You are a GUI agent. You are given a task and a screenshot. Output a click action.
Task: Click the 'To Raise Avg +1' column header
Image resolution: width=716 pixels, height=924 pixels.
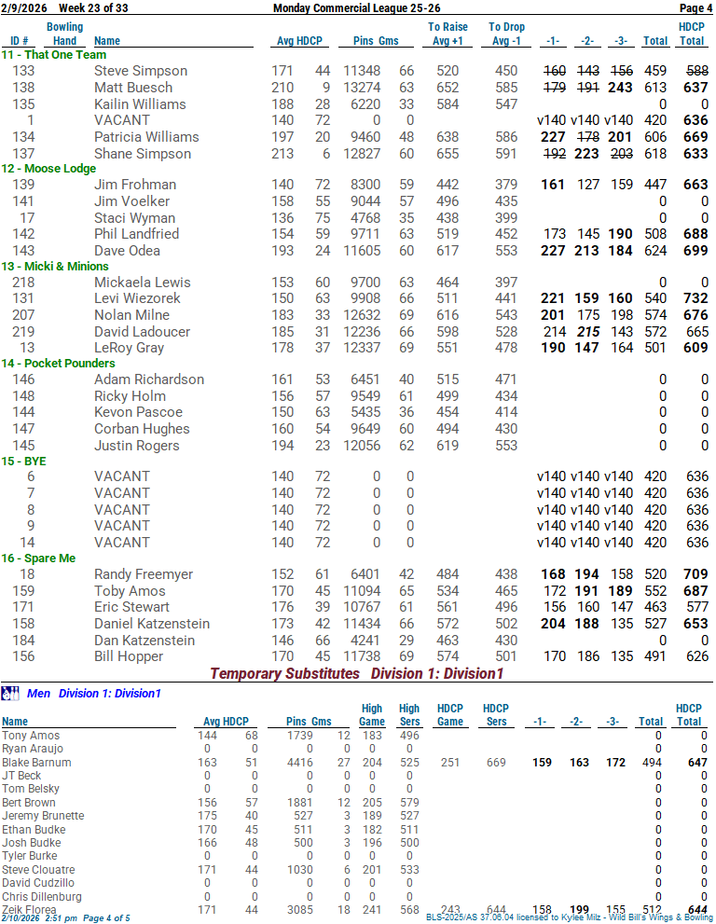coord(447,34)
